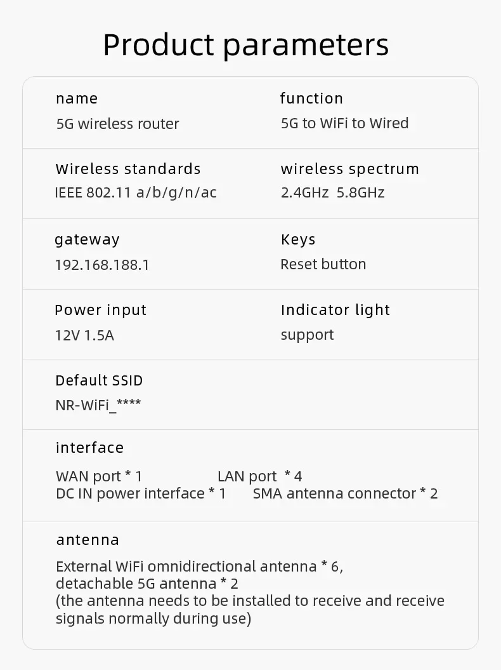Click the Wireless standards label

click(x=127, y=169)
